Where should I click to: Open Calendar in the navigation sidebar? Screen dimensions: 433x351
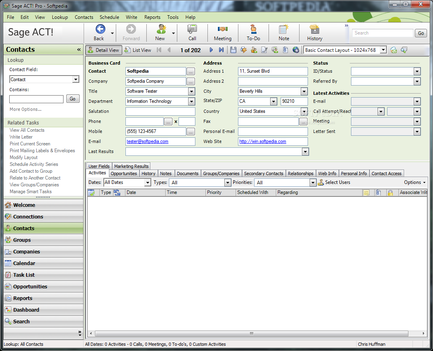(x=44, y=263)
